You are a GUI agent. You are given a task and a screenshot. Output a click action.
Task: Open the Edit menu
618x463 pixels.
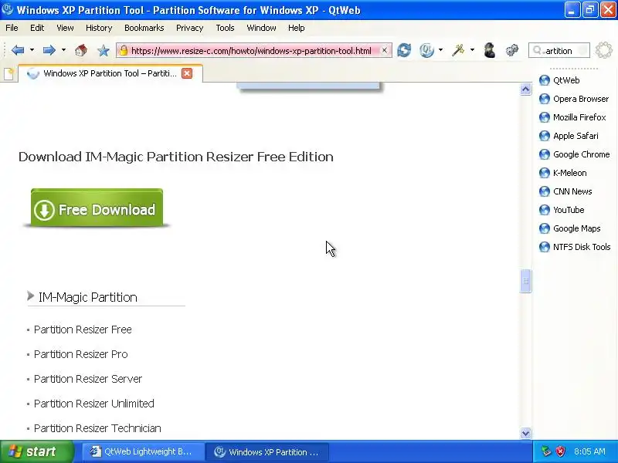[x=37, y=28]
